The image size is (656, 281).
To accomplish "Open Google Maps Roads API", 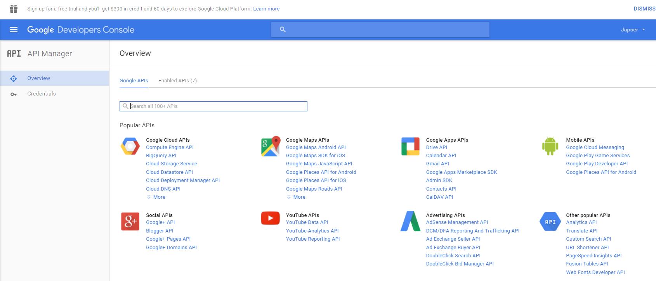I will click(314, 189).
